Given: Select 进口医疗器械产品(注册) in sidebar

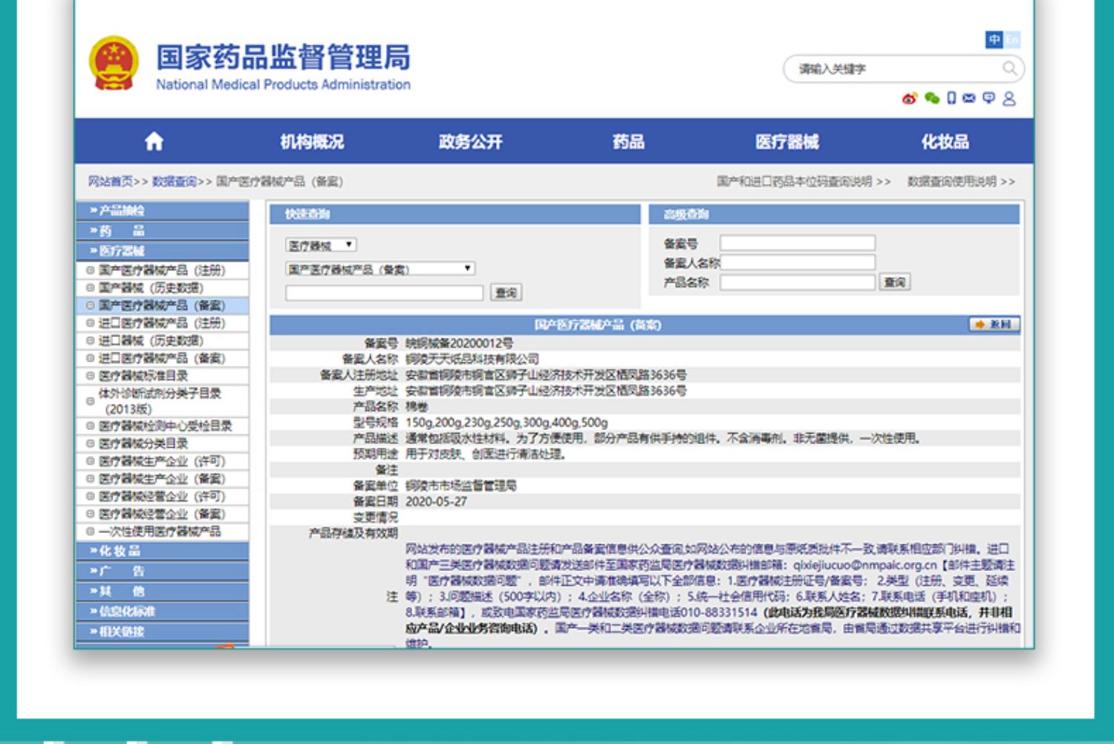Looking at the screenshot, I should 162,323.
